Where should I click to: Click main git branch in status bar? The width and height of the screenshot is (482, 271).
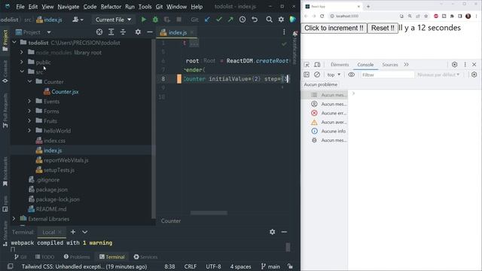(x=270, y=266)
